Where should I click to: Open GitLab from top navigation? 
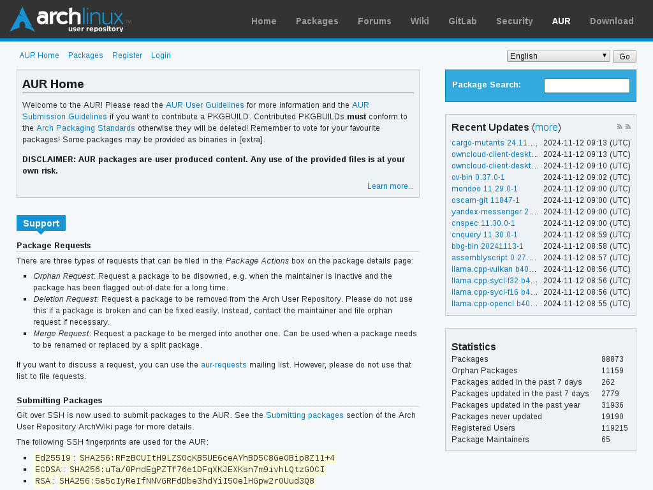coord(462,21)
